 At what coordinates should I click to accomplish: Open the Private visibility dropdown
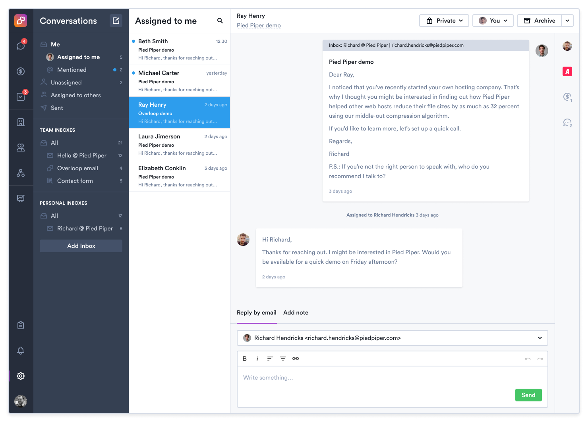coord(444,21)
